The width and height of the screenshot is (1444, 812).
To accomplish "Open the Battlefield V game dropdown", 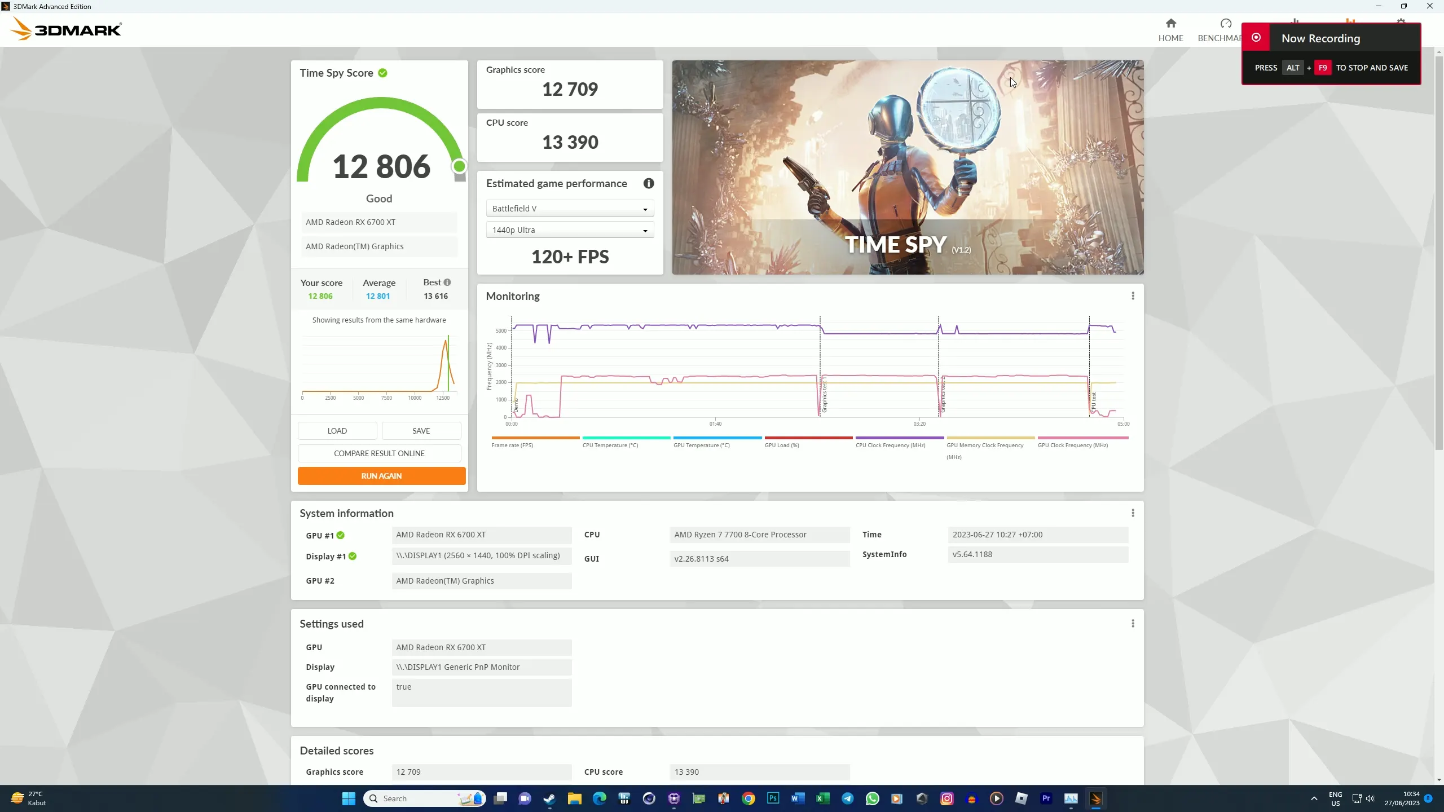I will point(570,209).
